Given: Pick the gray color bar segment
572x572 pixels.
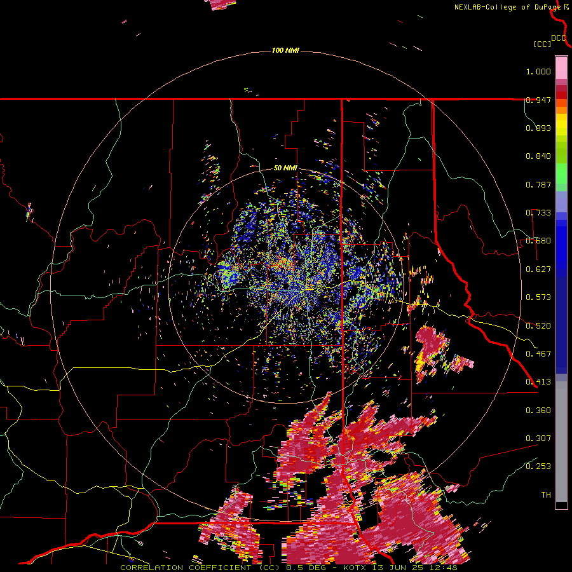Looking at the screenshot, I should pyautogui.click(x=561, y=442).
